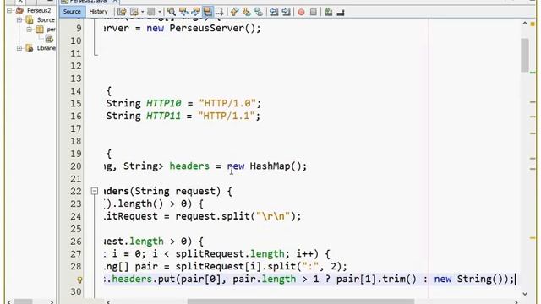Viewport: 541px width, 304px height.
Task: Click the editor scrollbar up arrow
Action: point(525,24)
